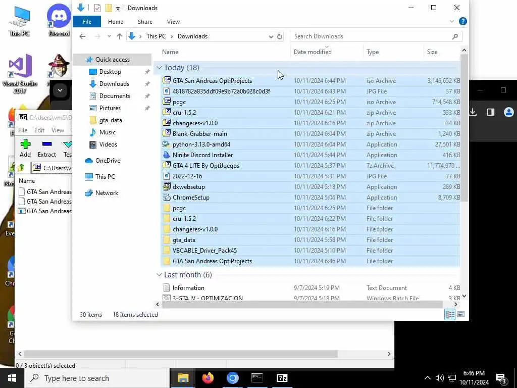Click the Type here to search box
The height and width of the screenshot is (388, 517).
[x=97, y=378]
